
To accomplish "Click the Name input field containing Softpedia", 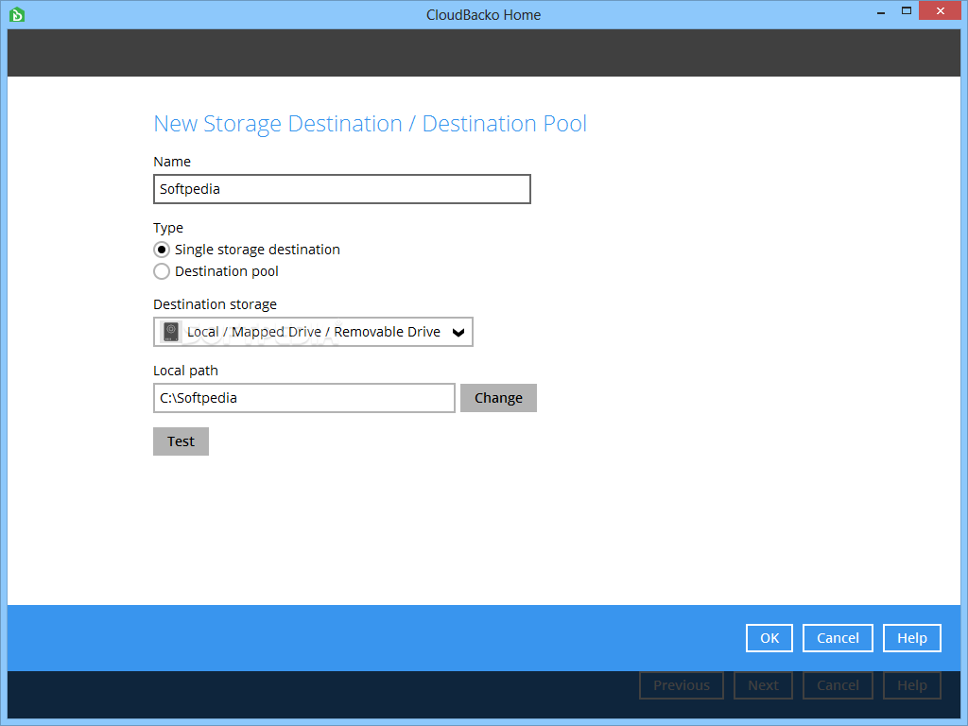I will [x=342, y=189].
